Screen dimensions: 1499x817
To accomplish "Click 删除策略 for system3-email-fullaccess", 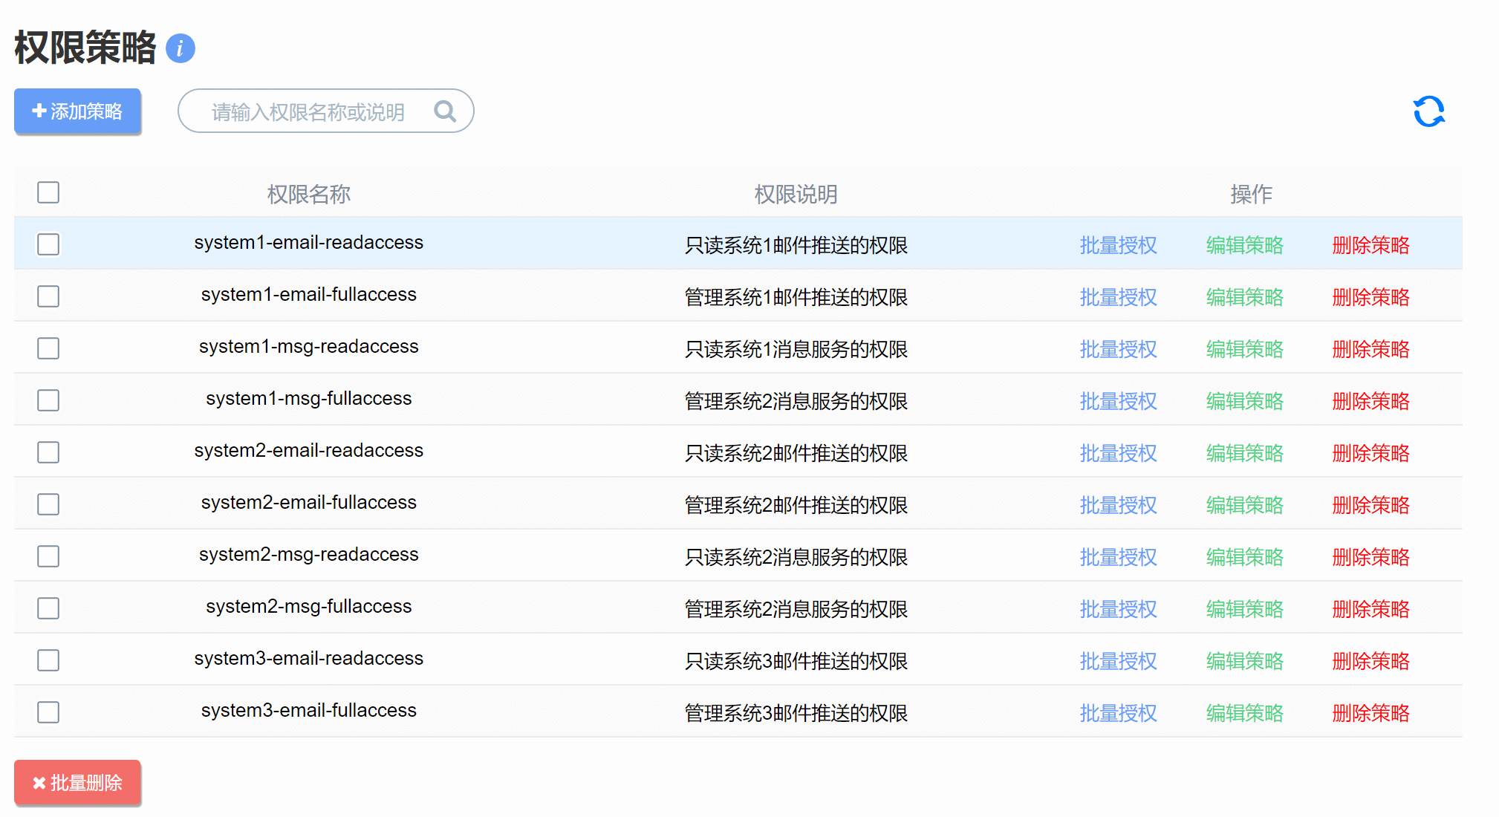I will (1370, 713).
